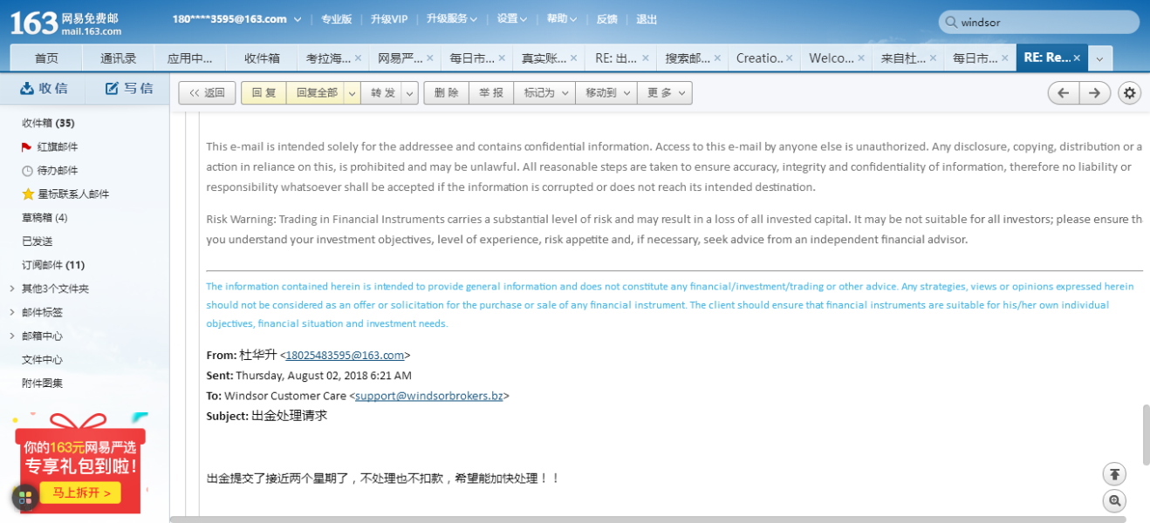Switch to the 收件箱 tab
The width and height of the screenshot is (1150, 523).
[x=262, y=58]
